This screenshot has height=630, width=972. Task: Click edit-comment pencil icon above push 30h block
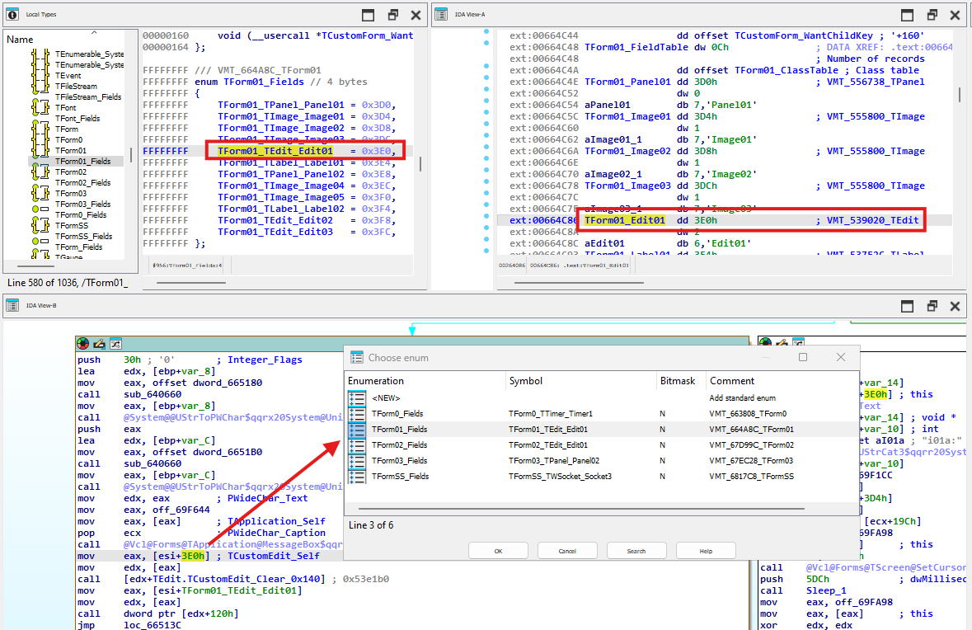pyautogui.click(x=99, y=343)
